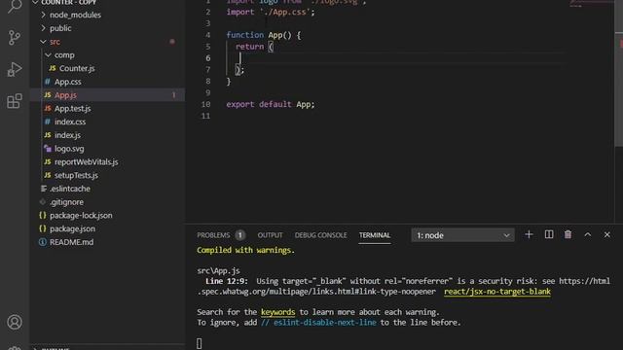Open the Run and Debug view
Screen dimensions: 623x350
(x=15, y=69)
